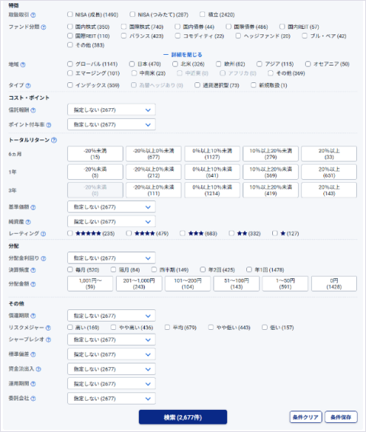Image resolution: width=366 pixels, height=432 pixels.
Task: Open the レーティング help icon
Action: [43, 234]
